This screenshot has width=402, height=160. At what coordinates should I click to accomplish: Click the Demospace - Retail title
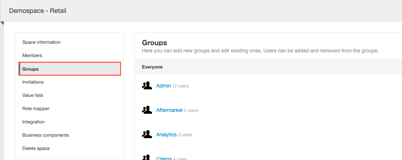pos(37,11)
